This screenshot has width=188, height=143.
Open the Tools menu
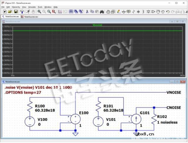40,7
